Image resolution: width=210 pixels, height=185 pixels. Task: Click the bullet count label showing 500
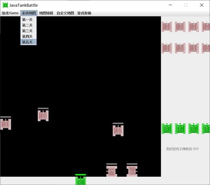tap(182, 149)
